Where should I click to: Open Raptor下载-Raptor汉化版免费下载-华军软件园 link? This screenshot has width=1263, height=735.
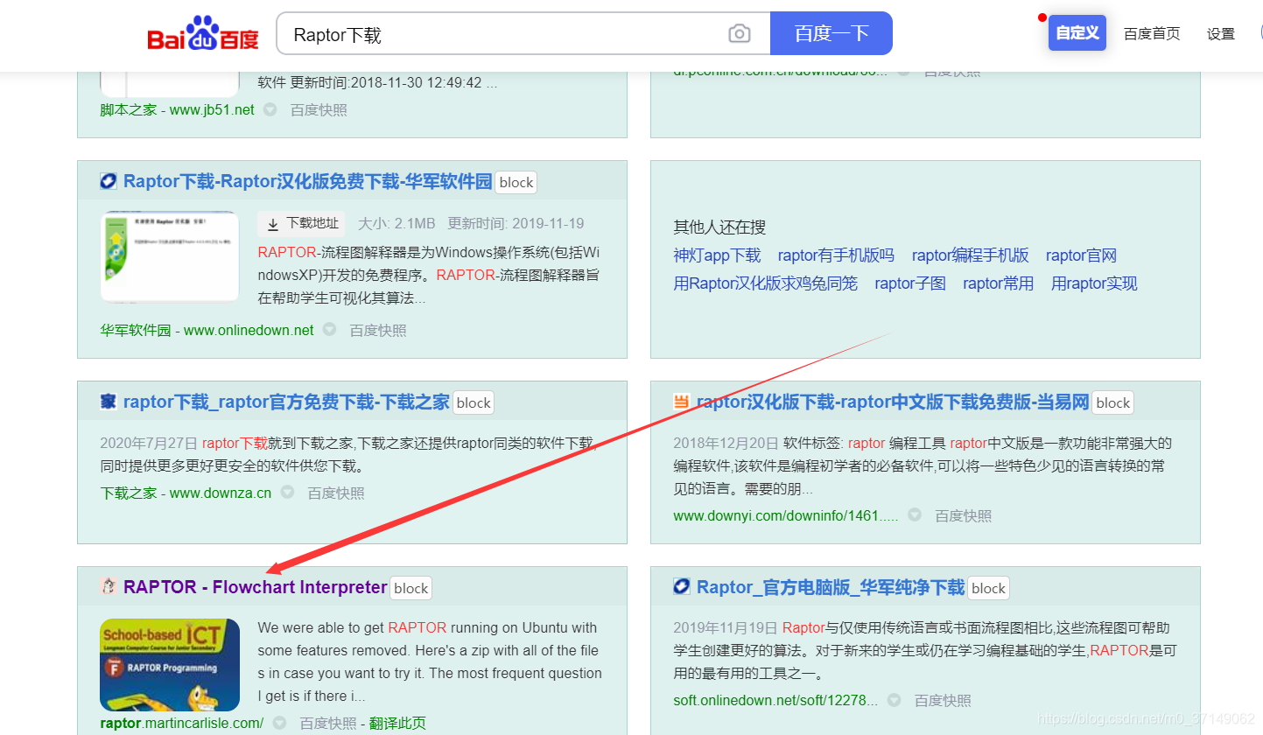coord(308,181)
